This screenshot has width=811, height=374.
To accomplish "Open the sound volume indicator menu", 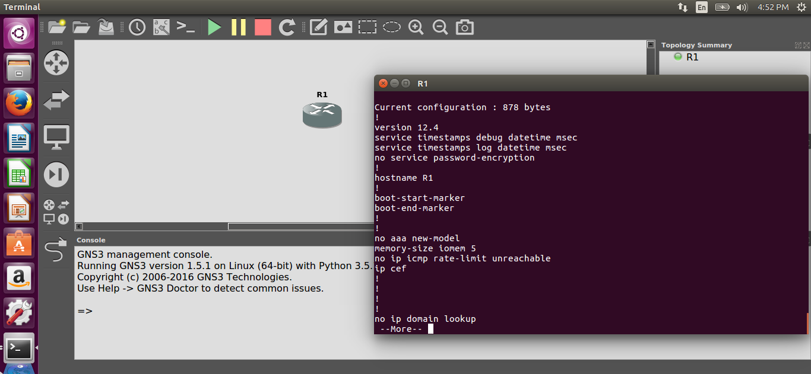I will pyautogui.click(x=742, y=7).
